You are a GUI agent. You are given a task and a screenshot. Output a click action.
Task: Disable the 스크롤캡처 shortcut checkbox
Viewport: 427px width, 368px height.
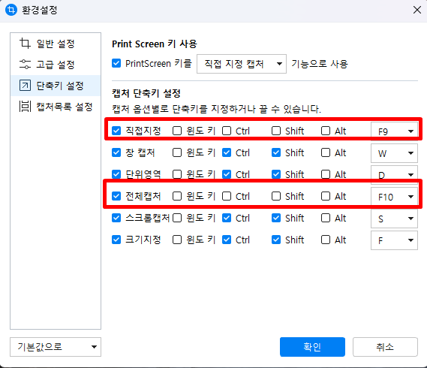click(116, 218)
